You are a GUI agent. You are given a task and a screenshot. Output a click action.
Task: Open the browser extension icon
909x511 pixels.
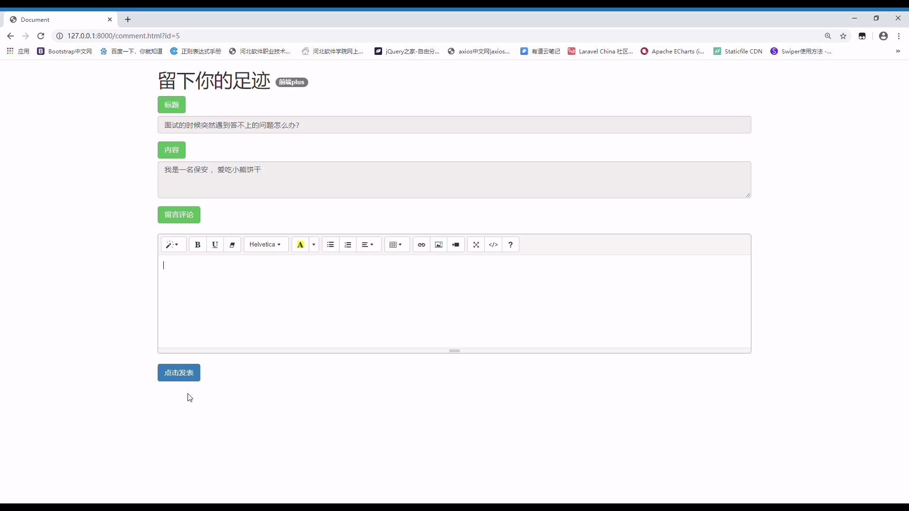[862, 36]
